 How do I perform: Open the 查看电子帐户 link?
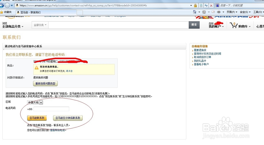(201, 64)
